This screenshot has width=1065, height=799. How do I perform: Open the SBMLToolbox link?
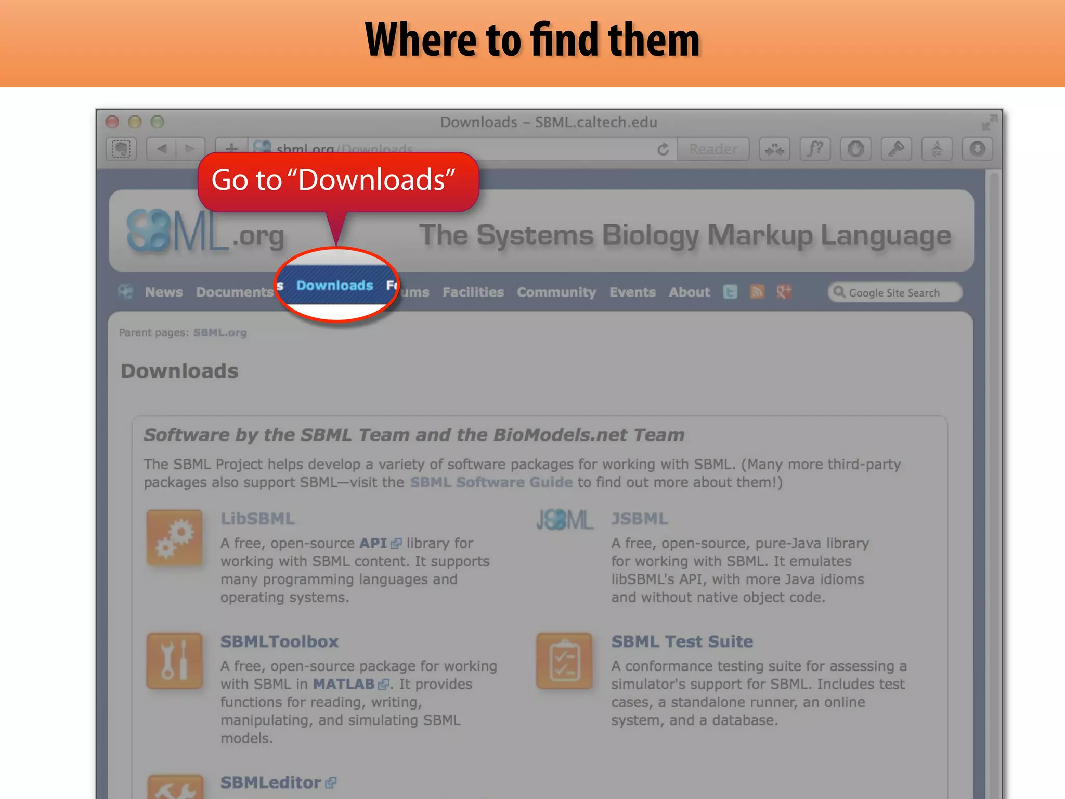(279, 641)
